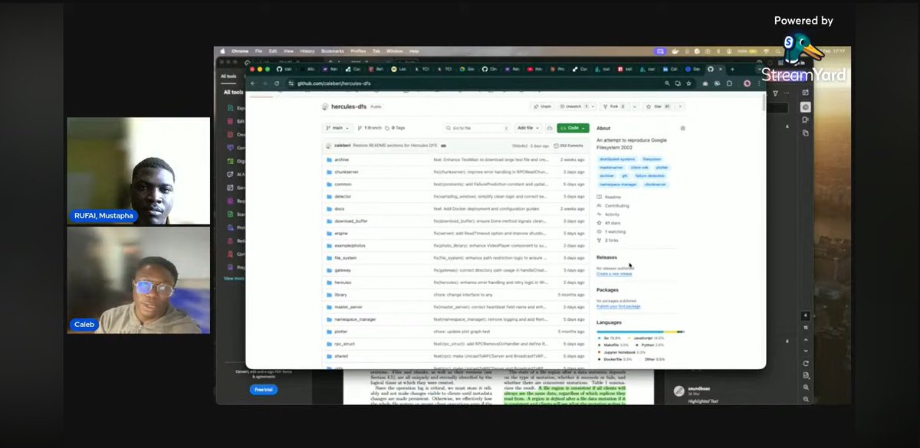Open the Profiles menu

(x=358, y=51)
